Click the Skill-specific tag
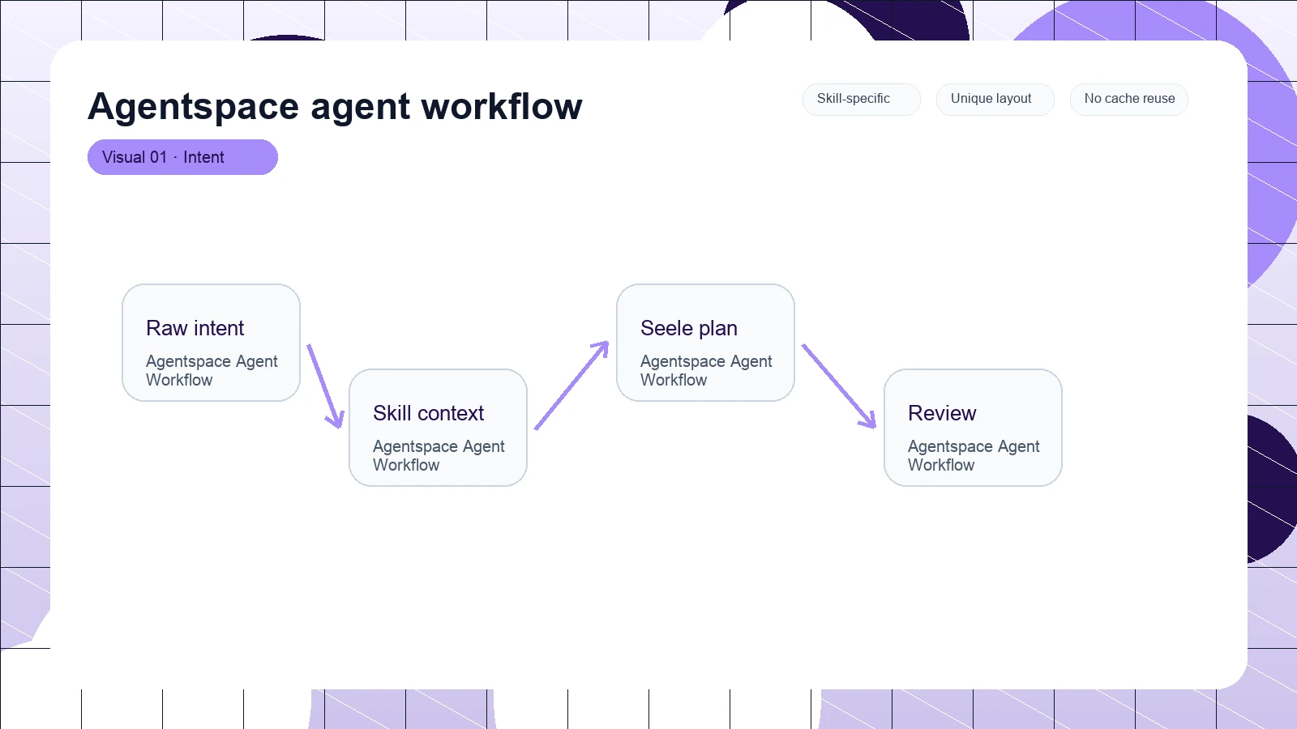 click(861, 99)
